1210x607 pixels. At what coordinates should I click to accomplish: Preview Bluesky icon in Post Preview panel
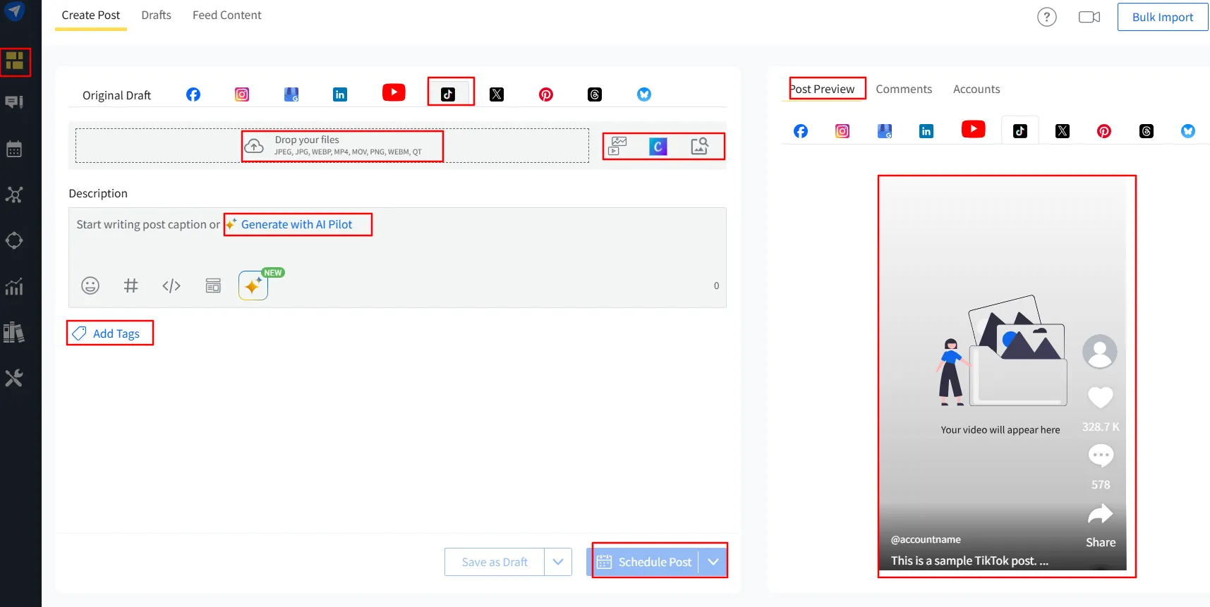click(x=1188, y=131)
